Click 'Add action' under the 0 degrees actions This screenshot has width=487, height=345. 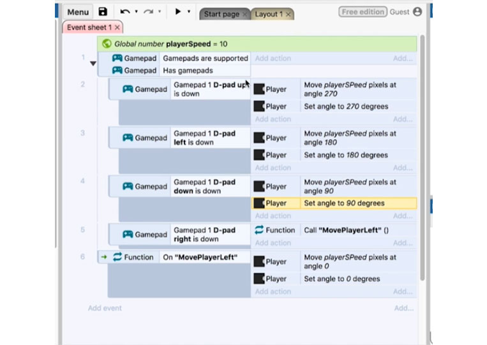pos(273,291)
